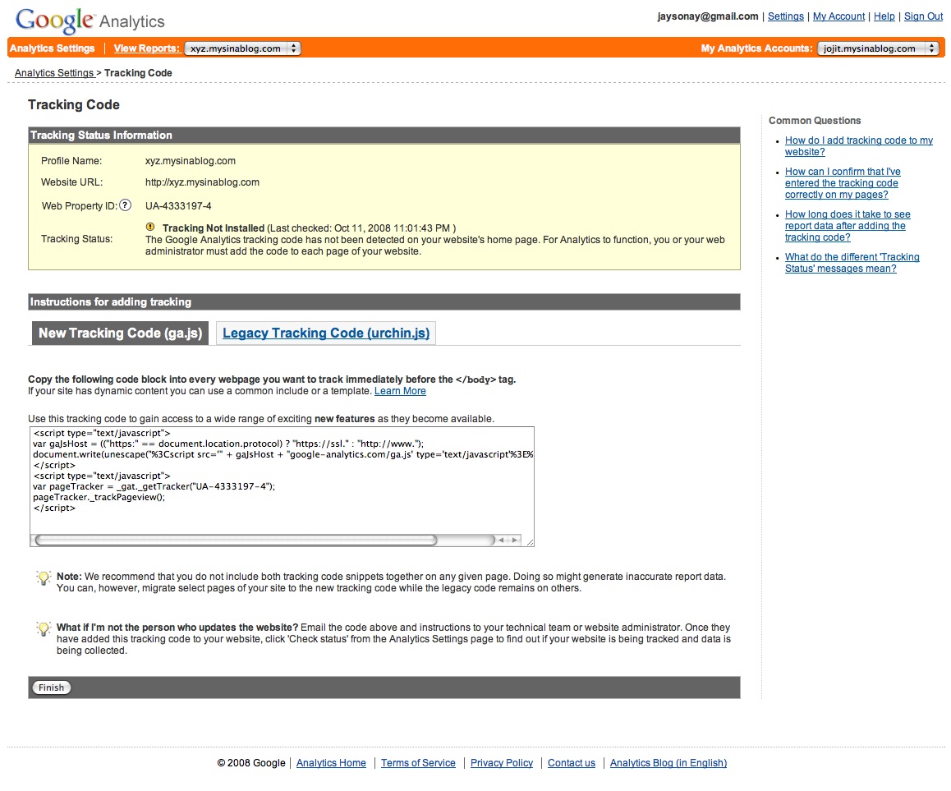
Task: Click the 'Common Questions' sidebar heading
Action: pyautogui.click(x=815, y=121)
